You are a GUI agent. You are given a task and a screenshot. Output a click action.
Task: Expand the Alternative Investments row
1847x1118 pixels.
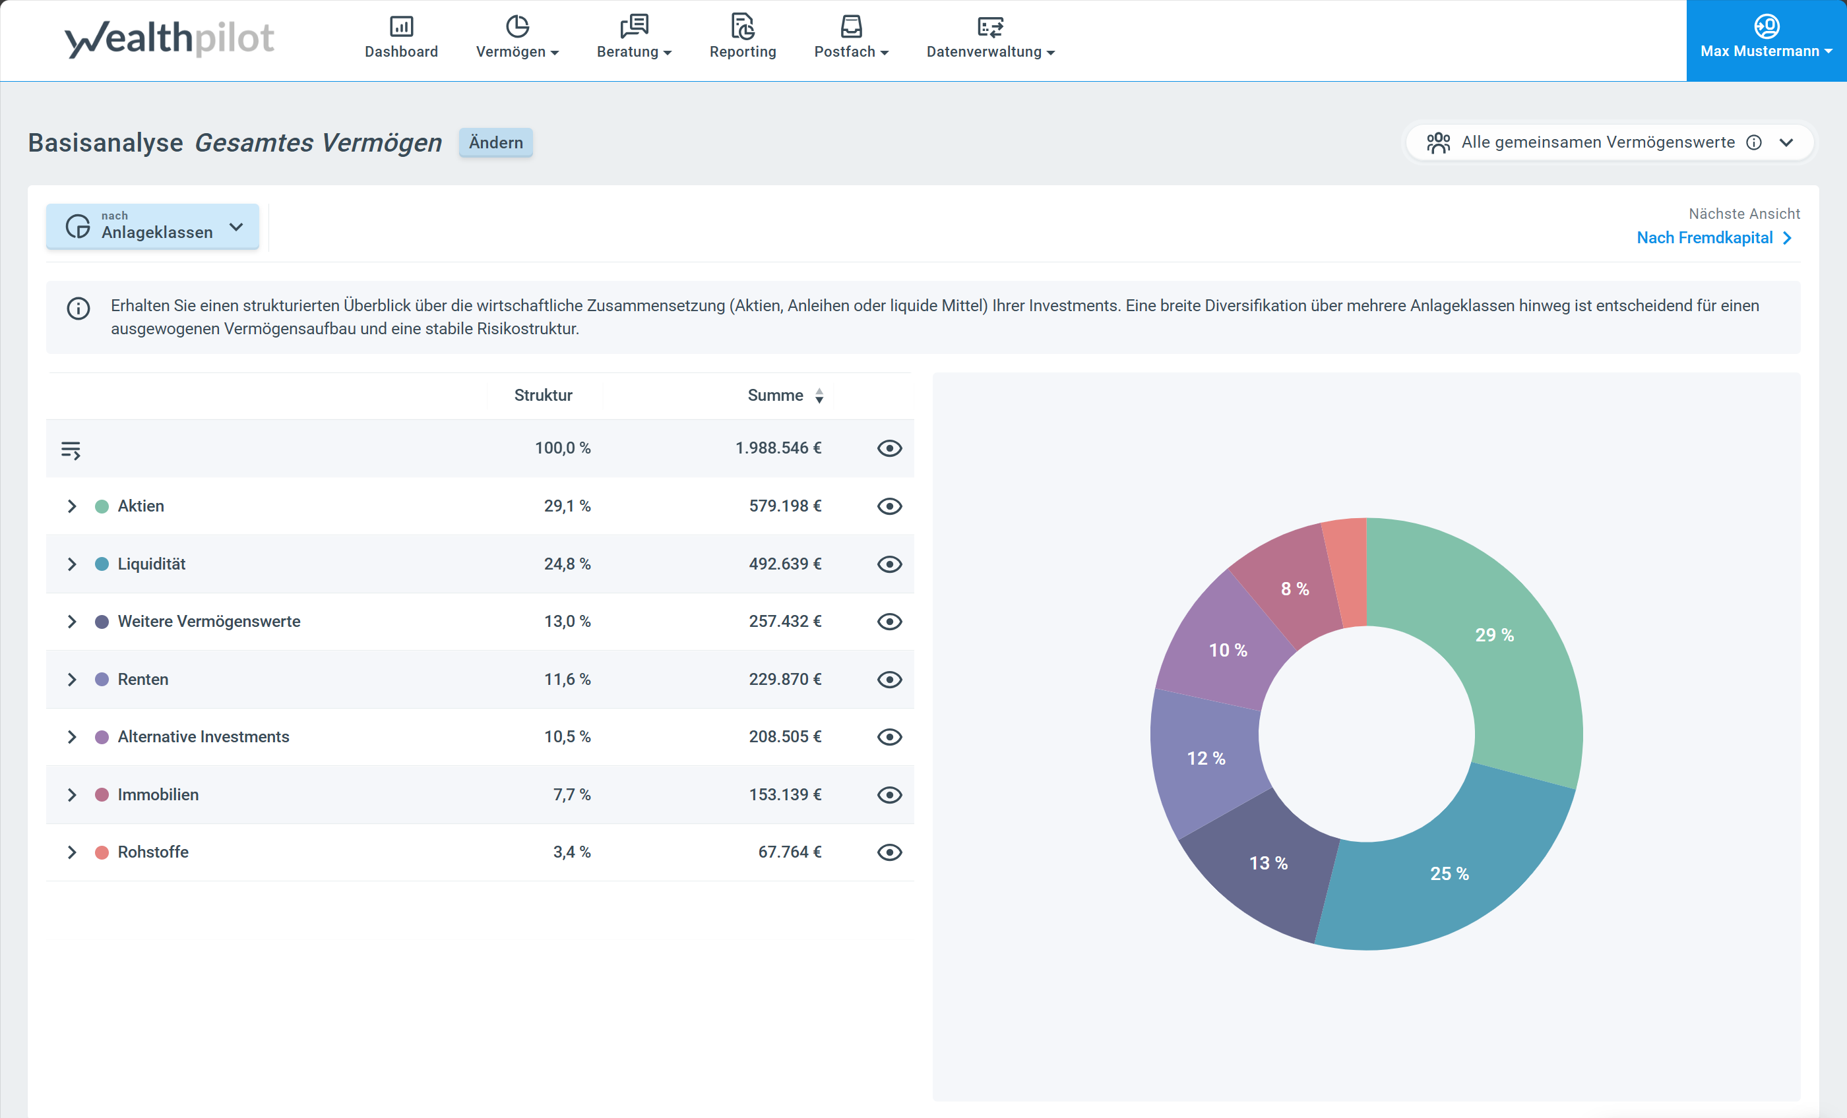pyautogui.click(x=72, y=738)
